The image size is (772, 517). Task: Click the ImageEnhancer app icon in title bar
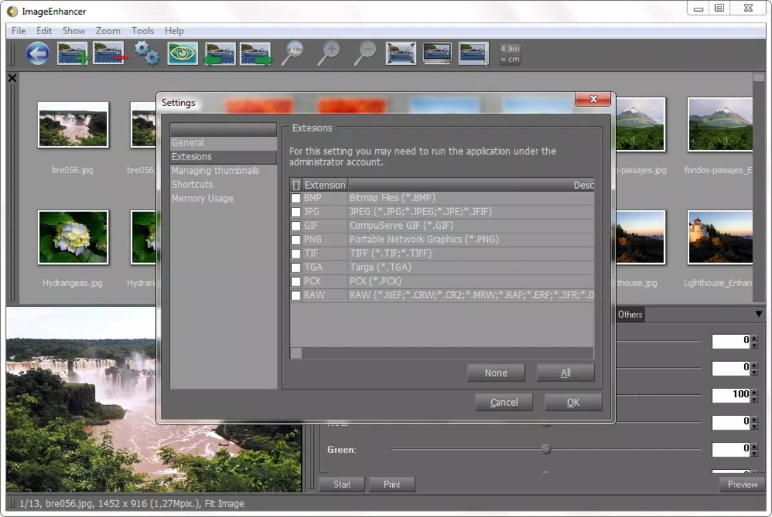point(12,11)
